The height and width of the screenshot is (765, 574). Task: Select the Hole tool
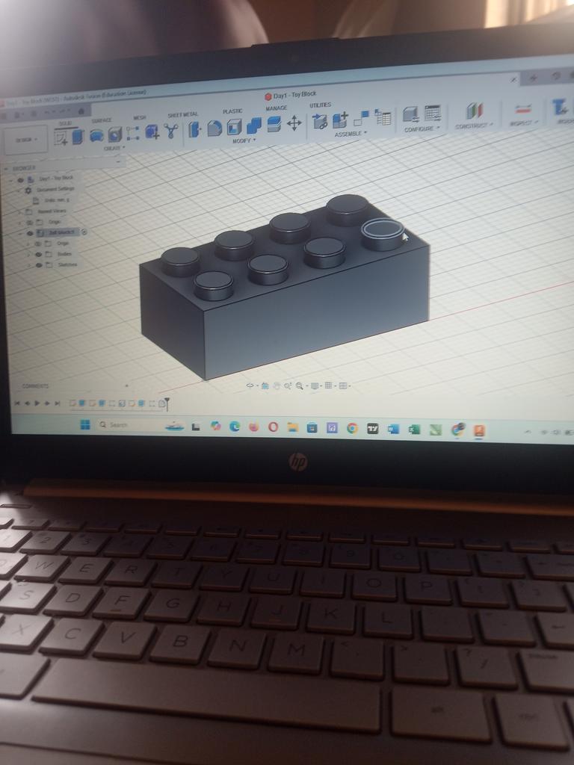tap(114, 134)
